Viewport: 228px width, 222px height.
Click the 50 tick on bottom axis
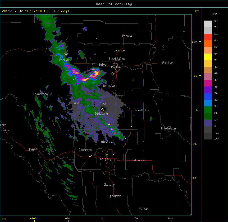click(x=136, y=218)
